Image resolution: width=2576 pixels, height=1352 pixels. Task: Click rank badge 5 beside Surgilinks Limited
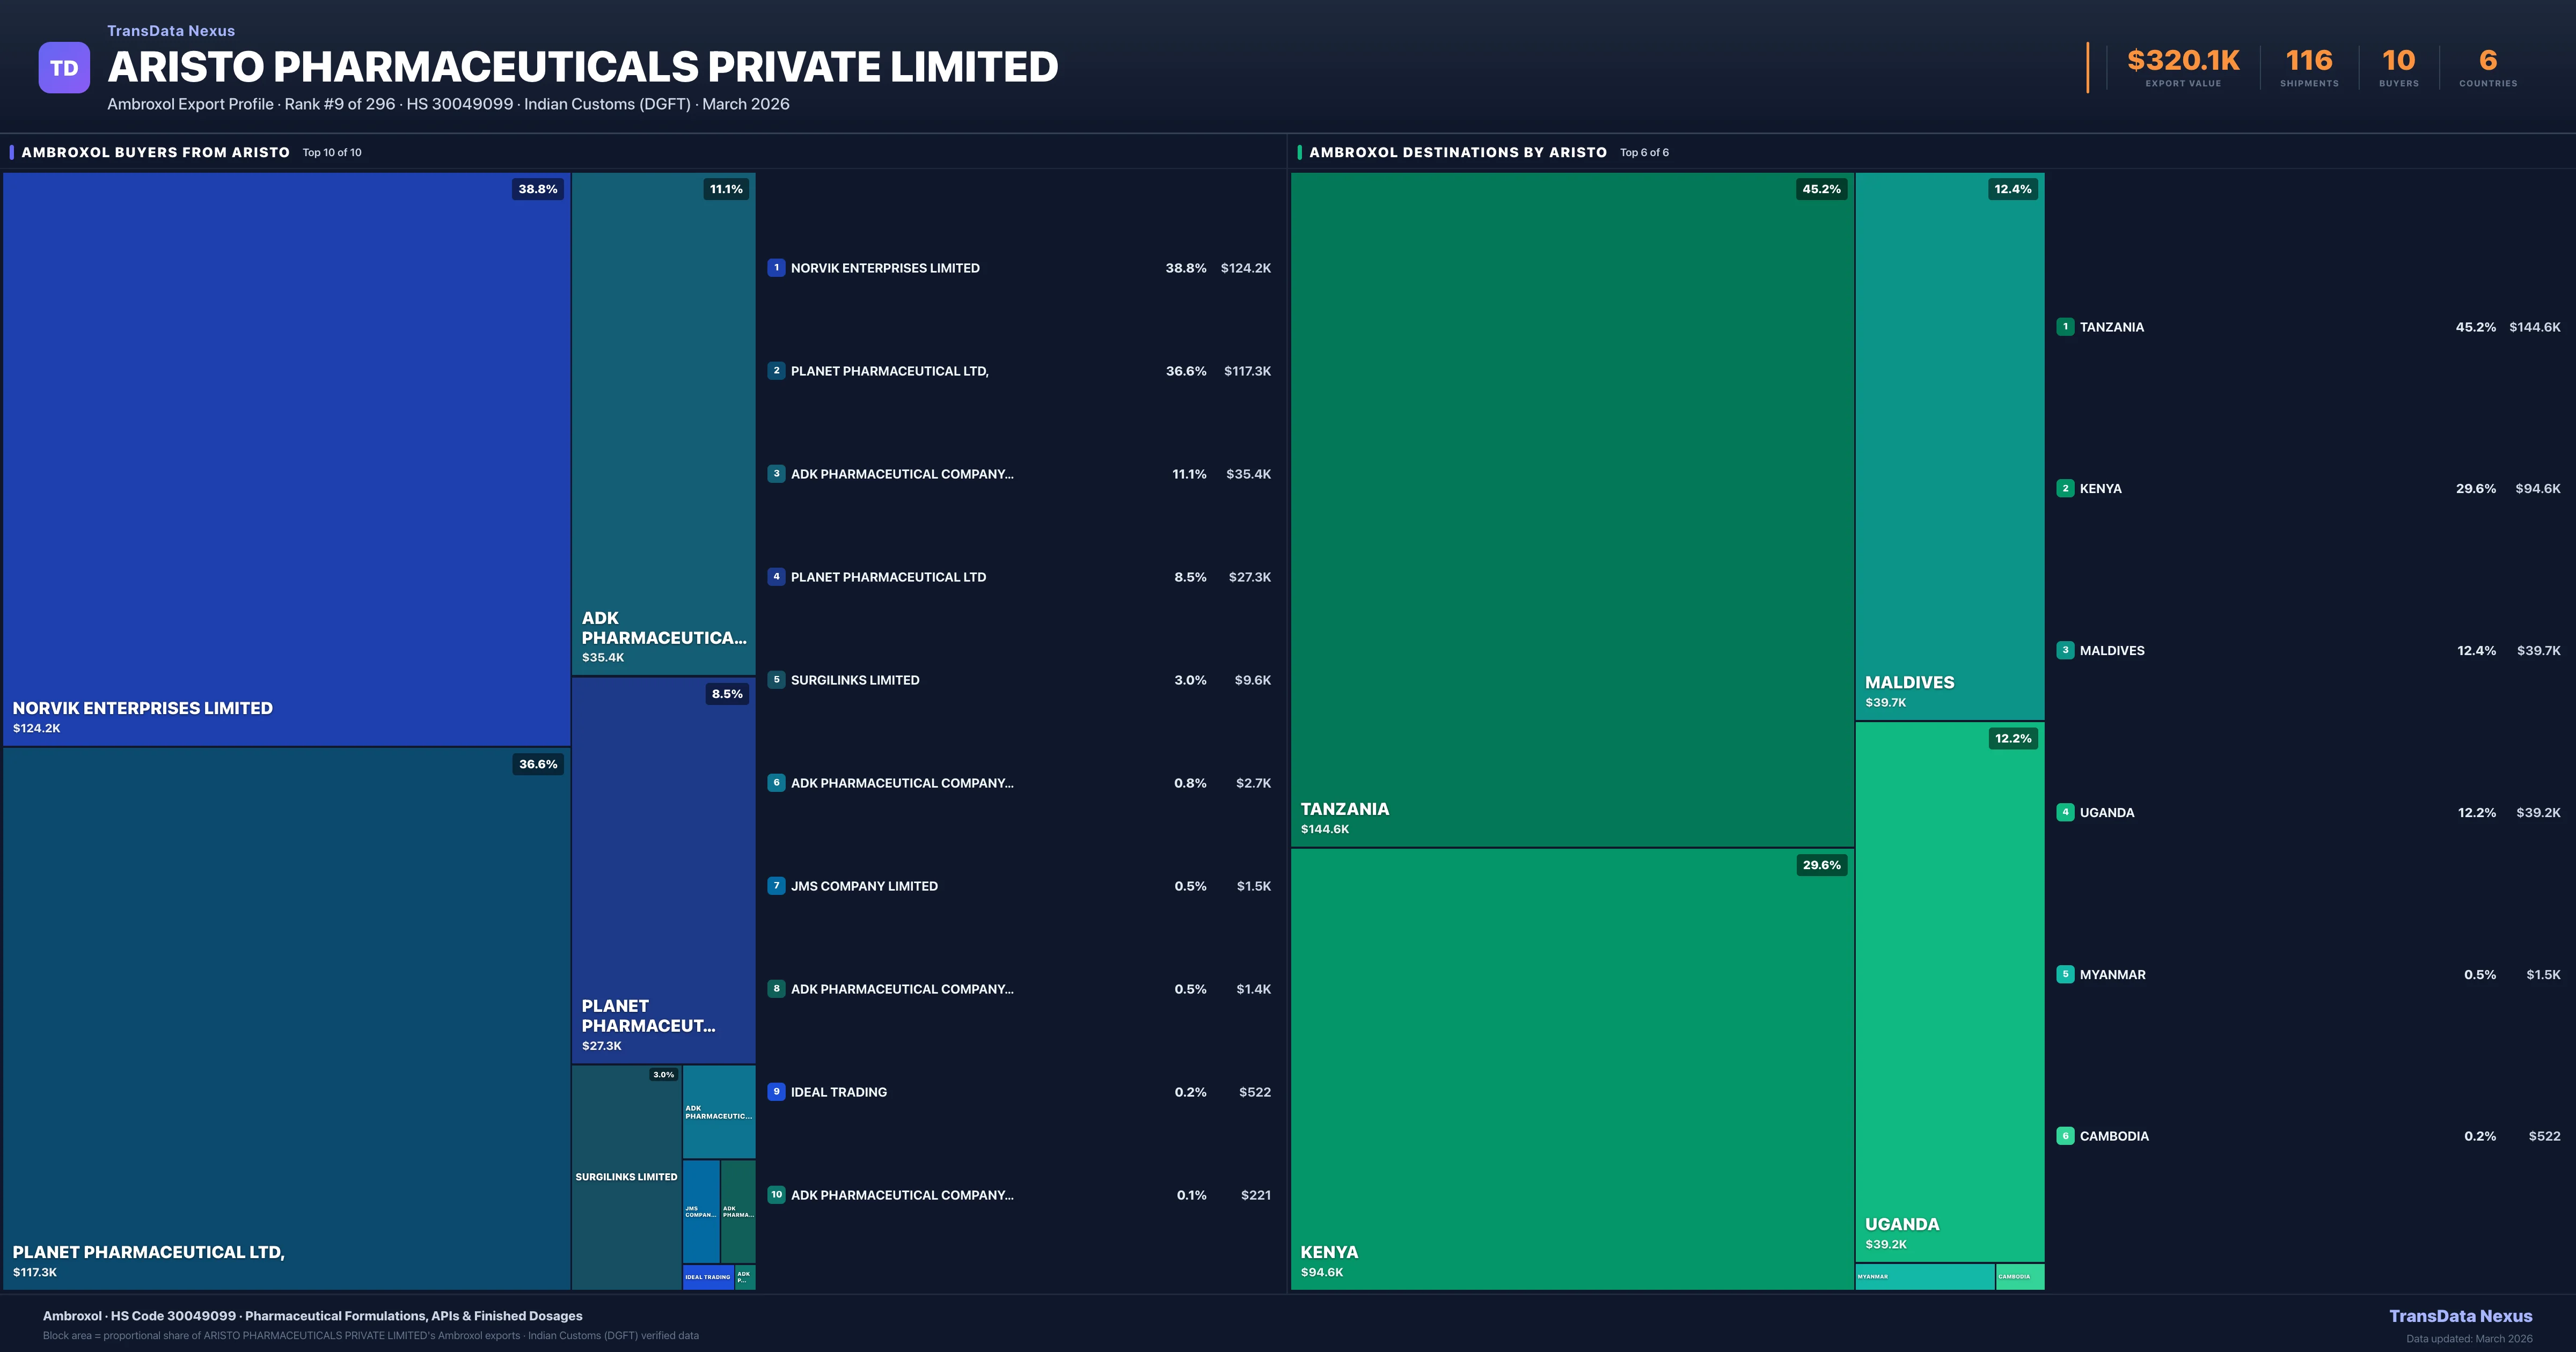776,679
